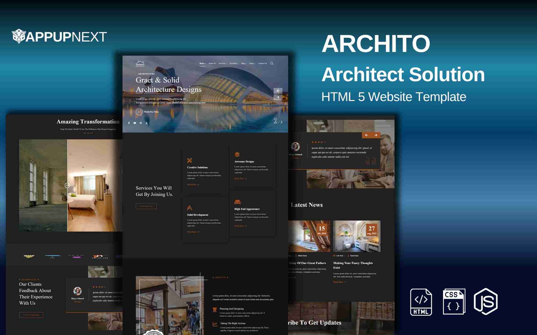Click the Awesome Designs layers icon
Viewport: 537px width, 335px height.
(237, 154)
